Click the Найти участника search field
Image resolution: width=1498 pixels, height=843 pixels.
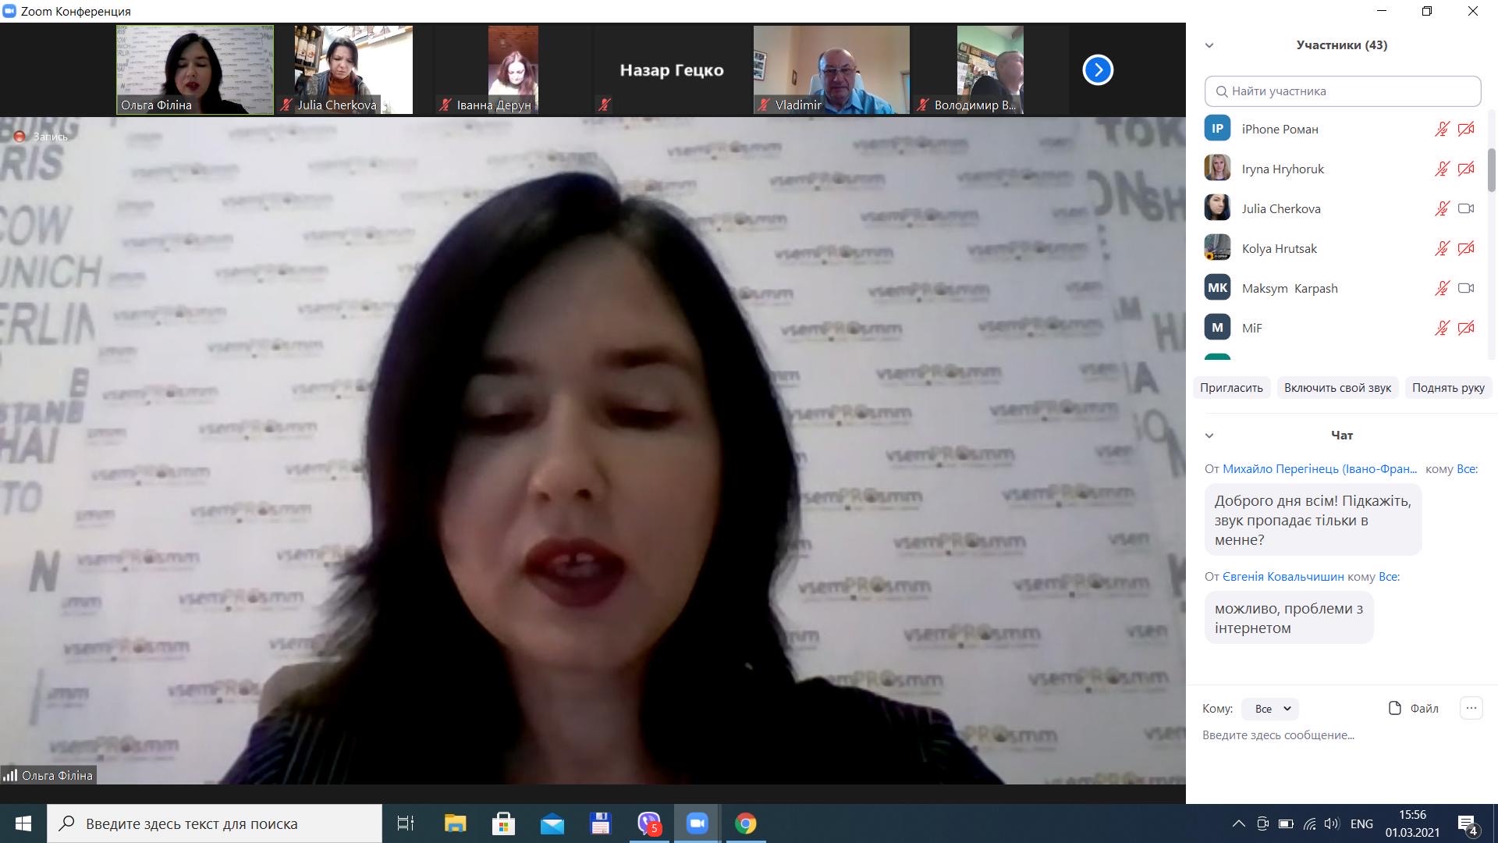1342,91
